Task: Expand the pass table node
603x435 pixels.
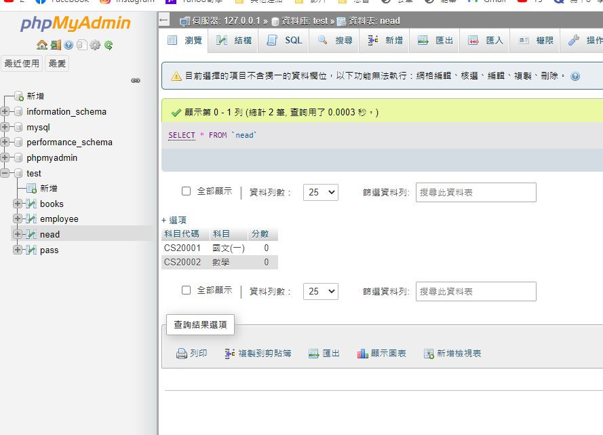Action: pos(18,250)
